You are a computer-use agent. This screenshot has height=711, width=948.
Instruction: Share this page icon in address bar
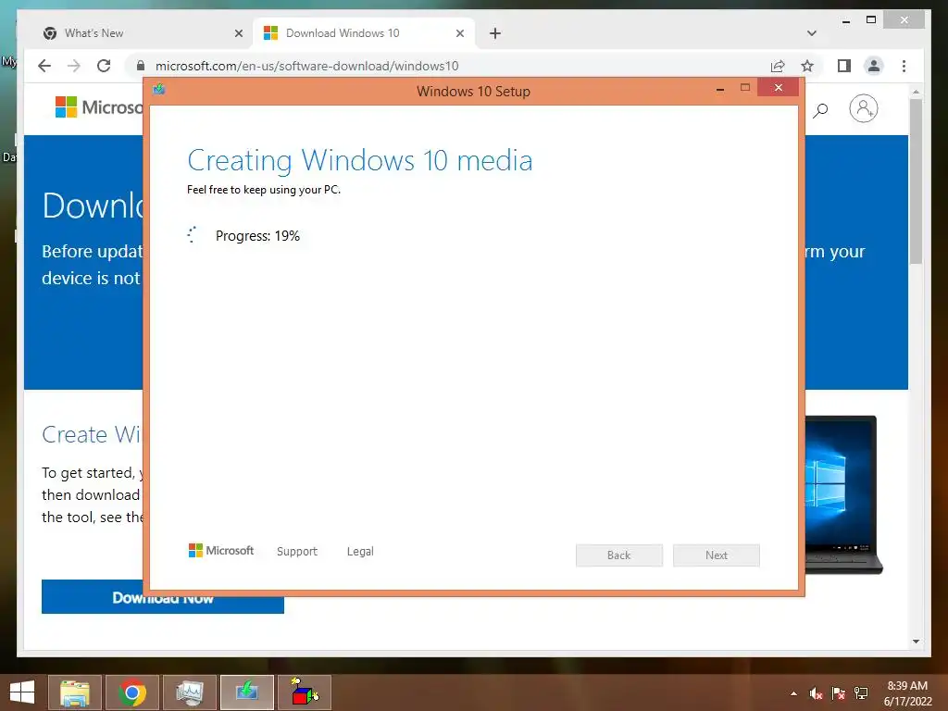pyautogui.click(x=778, y=66)
